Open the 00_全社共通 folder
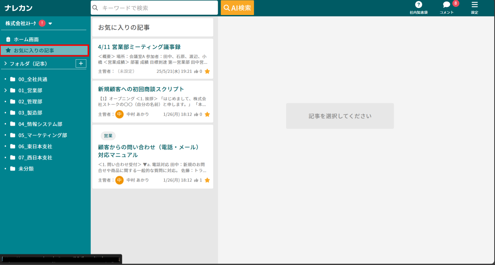Image resolution: width=495 pixels, height=265 pixels. (33, 79)
